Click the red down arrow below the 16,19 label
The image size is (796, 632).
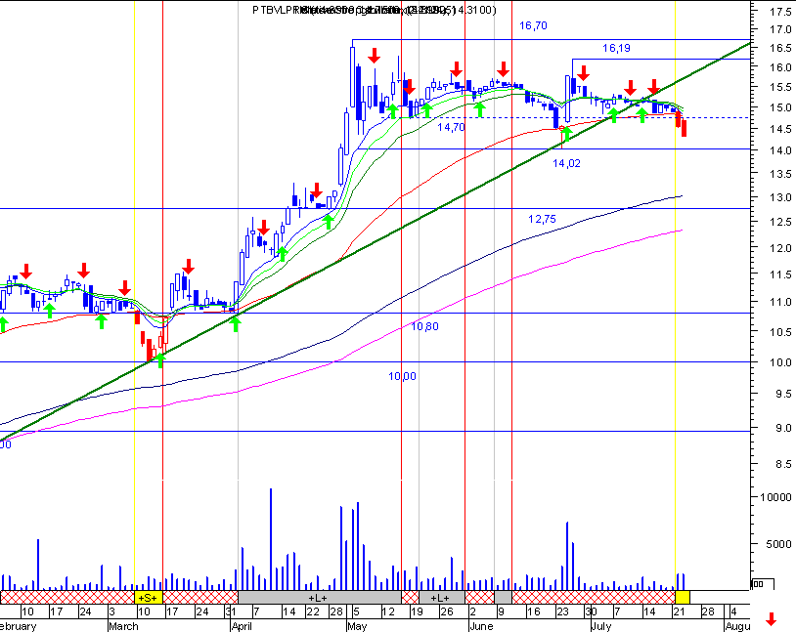tap(583, 73)
